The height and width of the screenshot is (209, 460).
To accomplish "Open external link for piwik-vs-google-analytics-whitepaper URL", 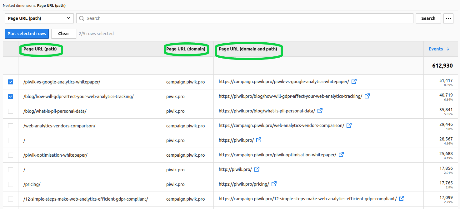I will tap(354, 82).
